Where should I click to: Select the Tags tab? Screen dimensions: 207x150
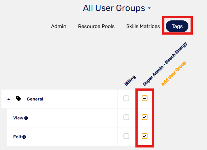177,26
